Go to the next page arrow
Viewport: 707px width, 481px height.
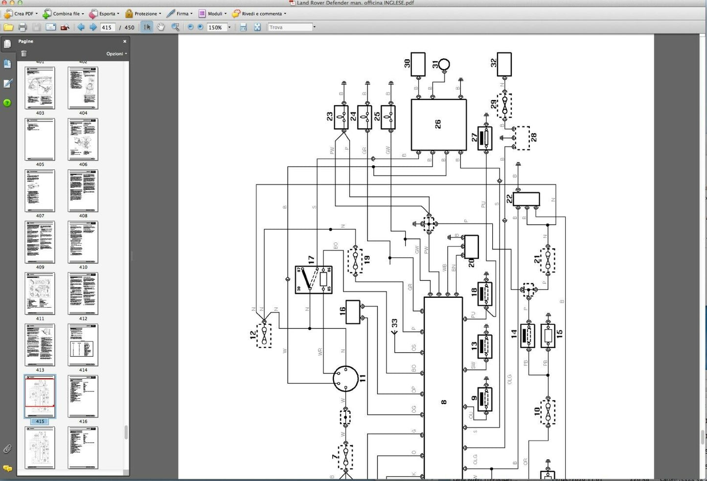pos(93,27)
